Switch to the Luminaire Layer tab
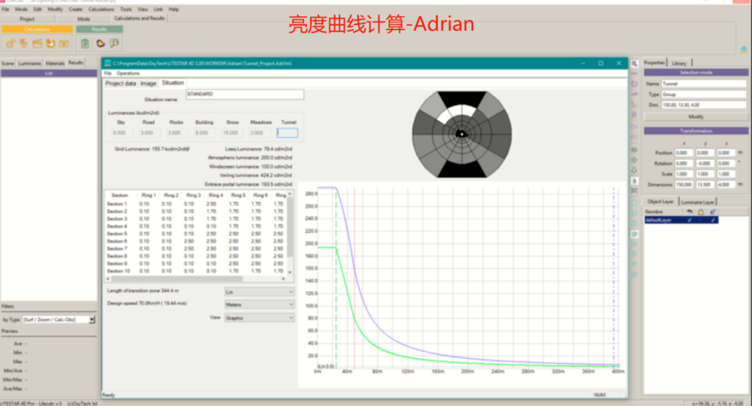This screenshot has height=406, width=752. (x=697, y=202)
